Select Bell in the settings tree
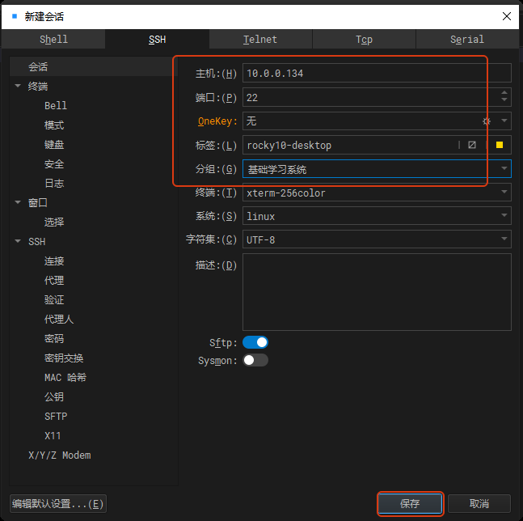This screenshot has width=523, height=521. [56, 105]
